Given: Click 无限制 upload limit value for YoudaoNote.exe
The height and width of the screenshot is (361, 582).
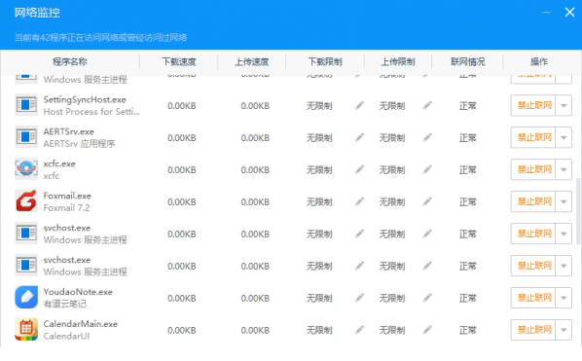Looking at the screenshot, I should pyautogui.click(x=392, y=299).
